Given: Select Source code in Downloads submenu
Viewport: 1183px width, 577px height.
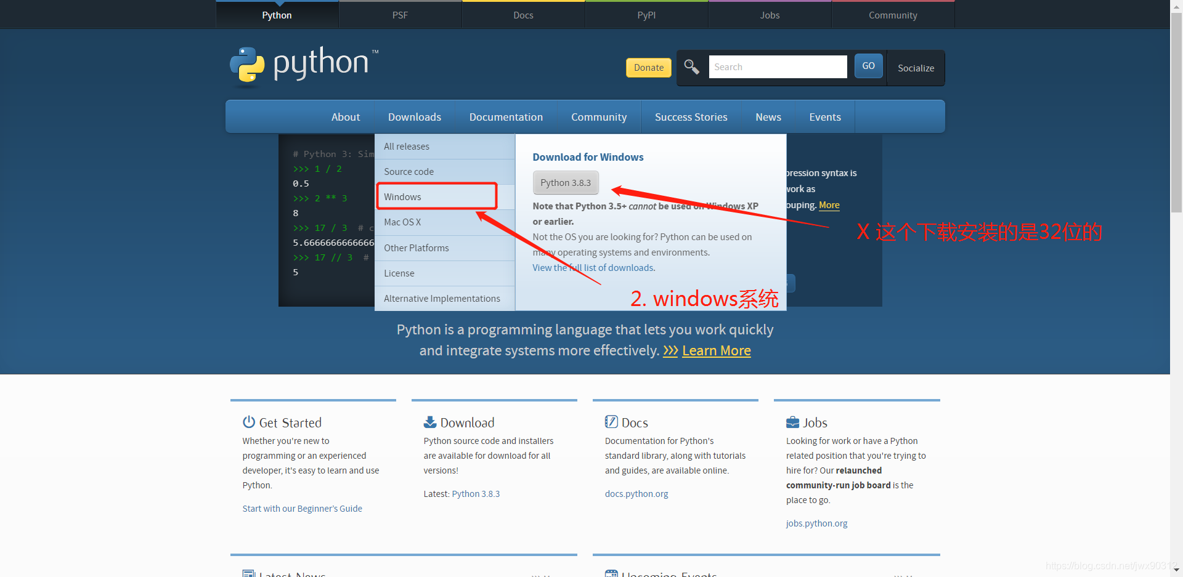Looking at the screenshot, I should [x=445, y=172].
